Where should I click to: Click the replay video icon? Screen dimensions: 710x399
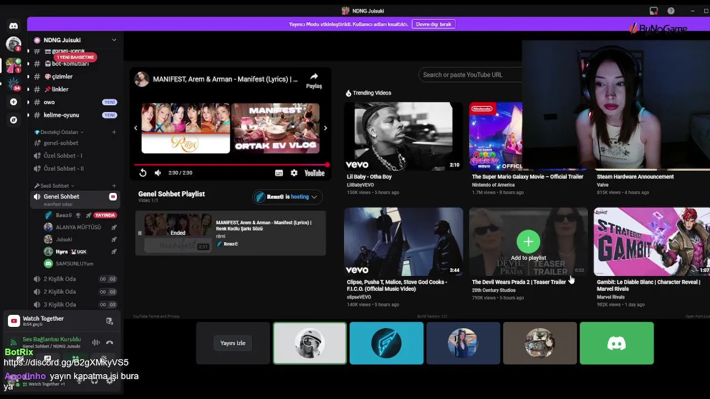[143, 173]
